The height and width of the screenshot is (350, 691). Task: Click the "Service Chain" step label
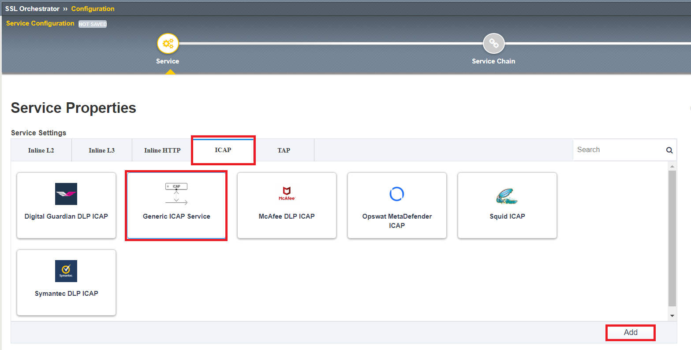[493, 61]
